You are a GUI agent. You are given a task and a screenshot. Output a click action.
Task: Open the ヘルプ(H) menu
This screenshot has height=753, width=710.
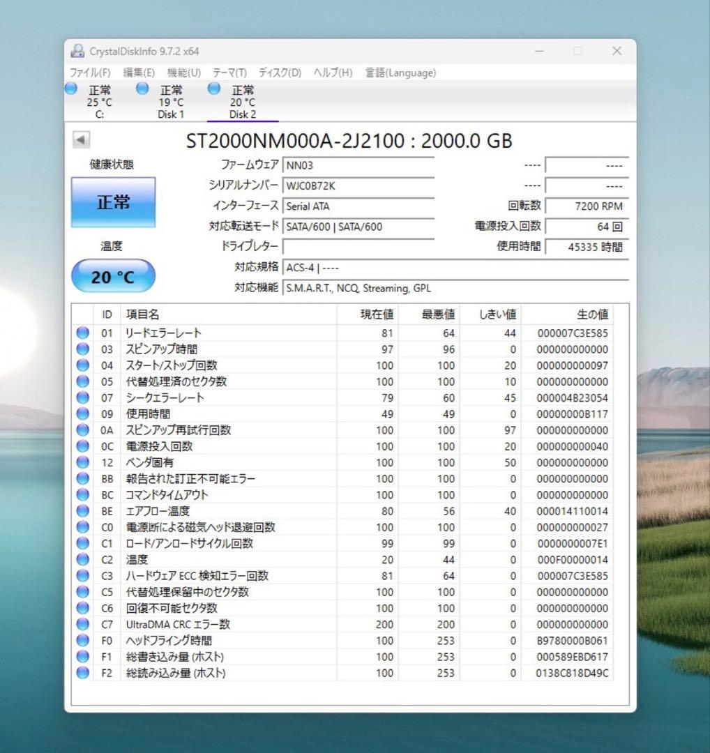[x=333, y=73]
